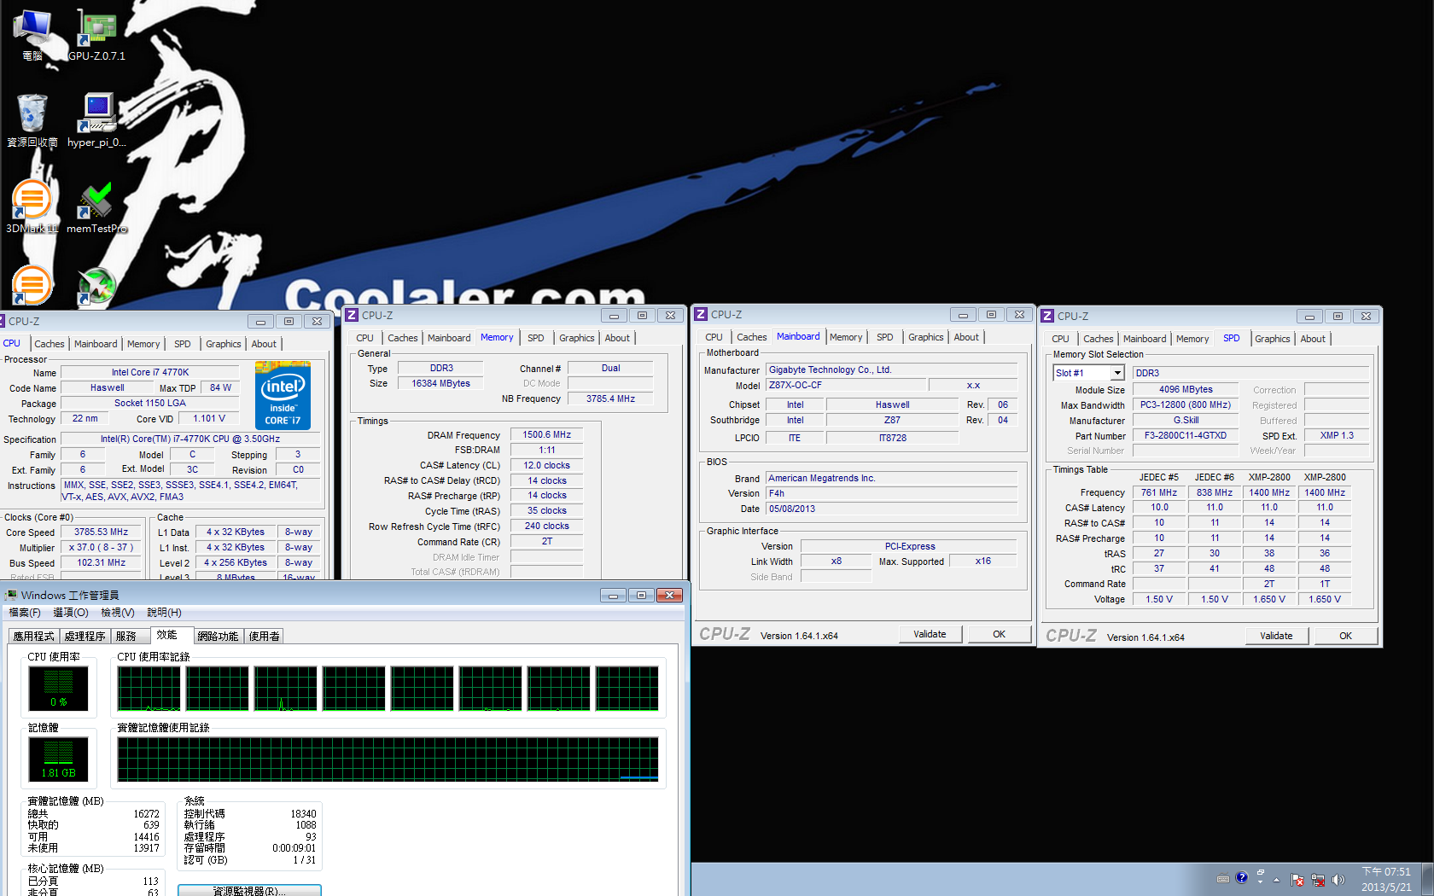The width and height of the screenshot is (1434, 896).
Task: Click the SPD Manufacturer value 'G.Skill'
Action: click(x=1186, y=421)
